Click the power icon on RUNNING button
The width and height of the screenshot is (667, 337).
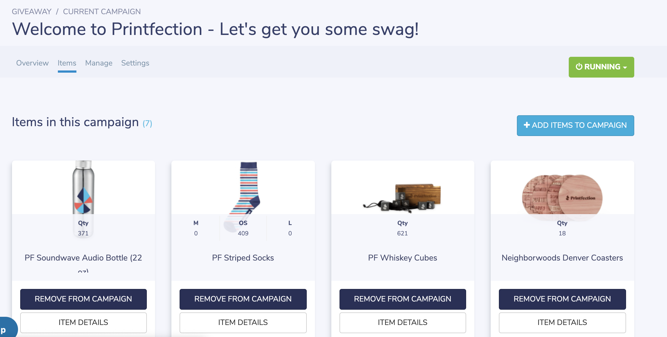point(579,67)
